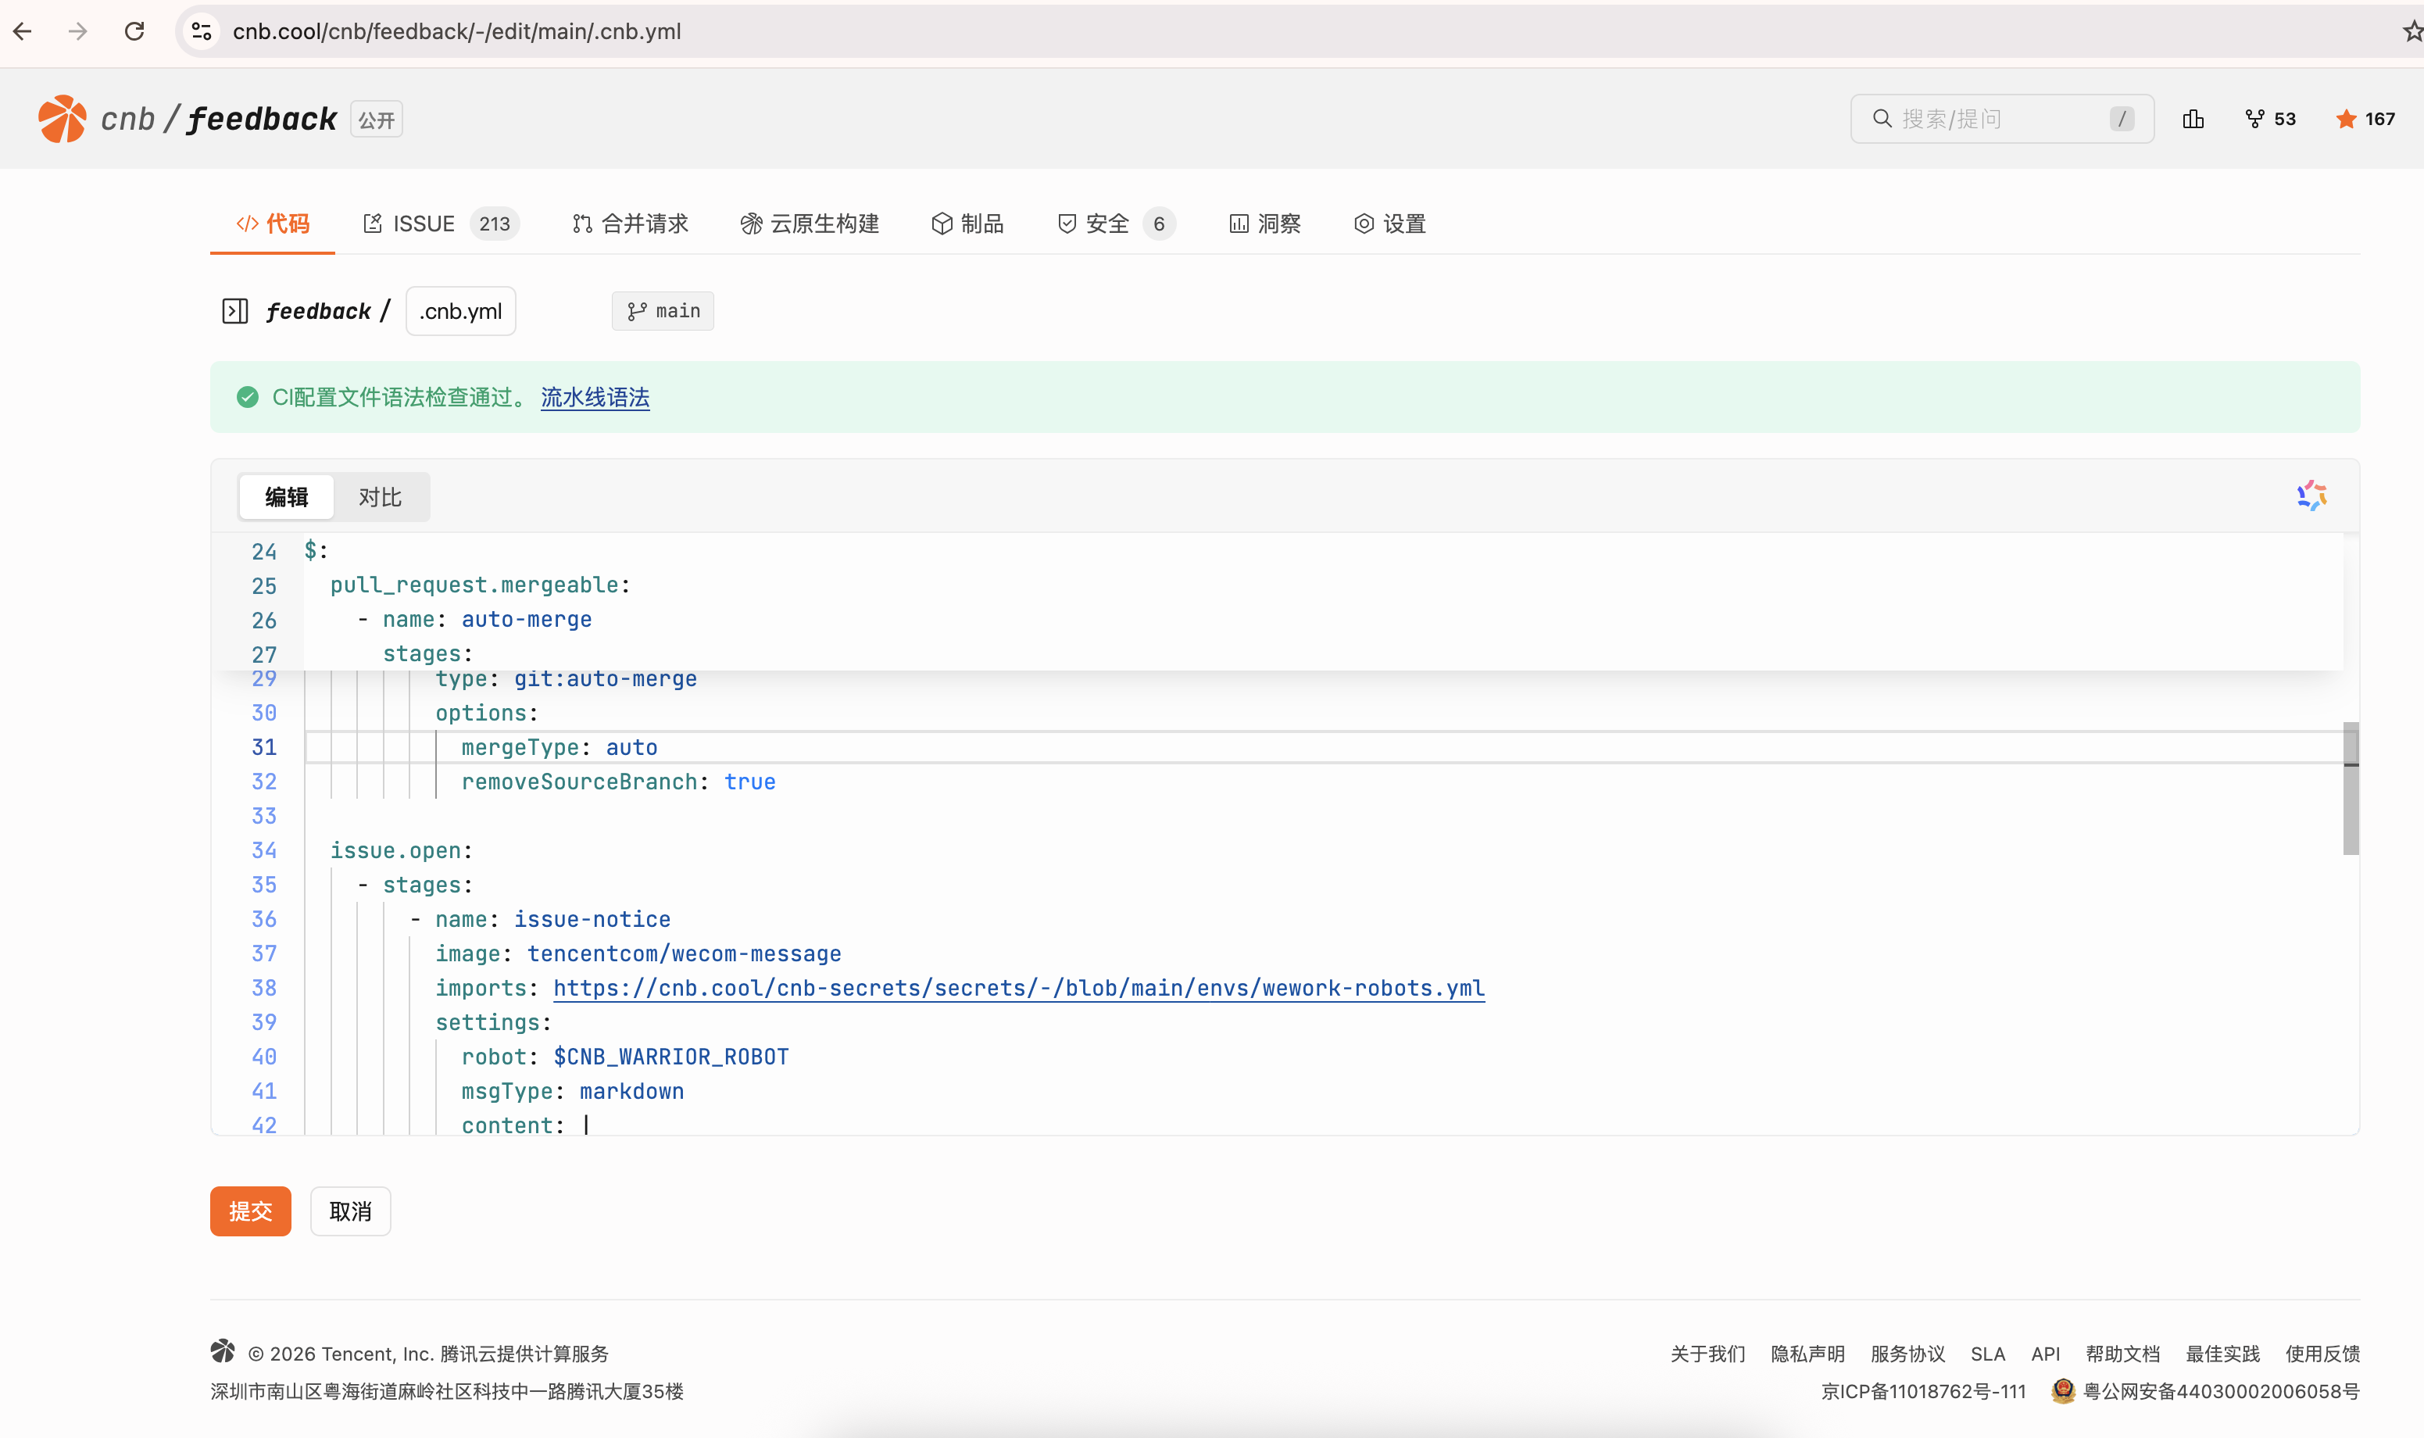This screenshot has height=1438, width=2424.
Task: Reload the page in the browser
Action: tap(134, 31)
